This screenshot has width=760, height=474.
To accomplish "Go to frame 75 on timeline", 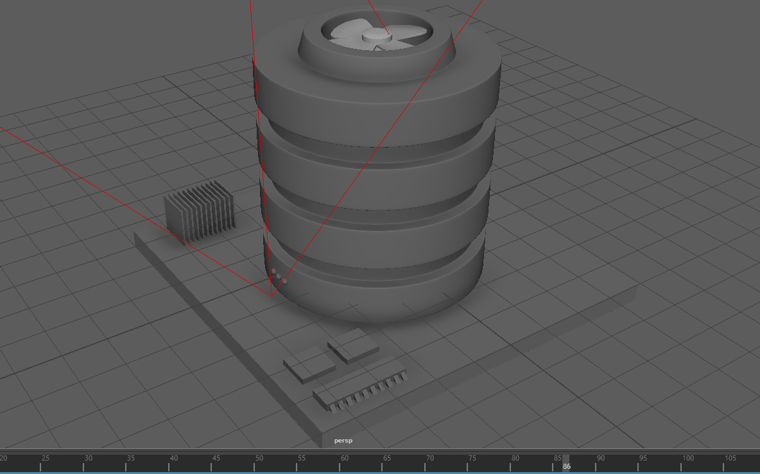I will point(472,459).
